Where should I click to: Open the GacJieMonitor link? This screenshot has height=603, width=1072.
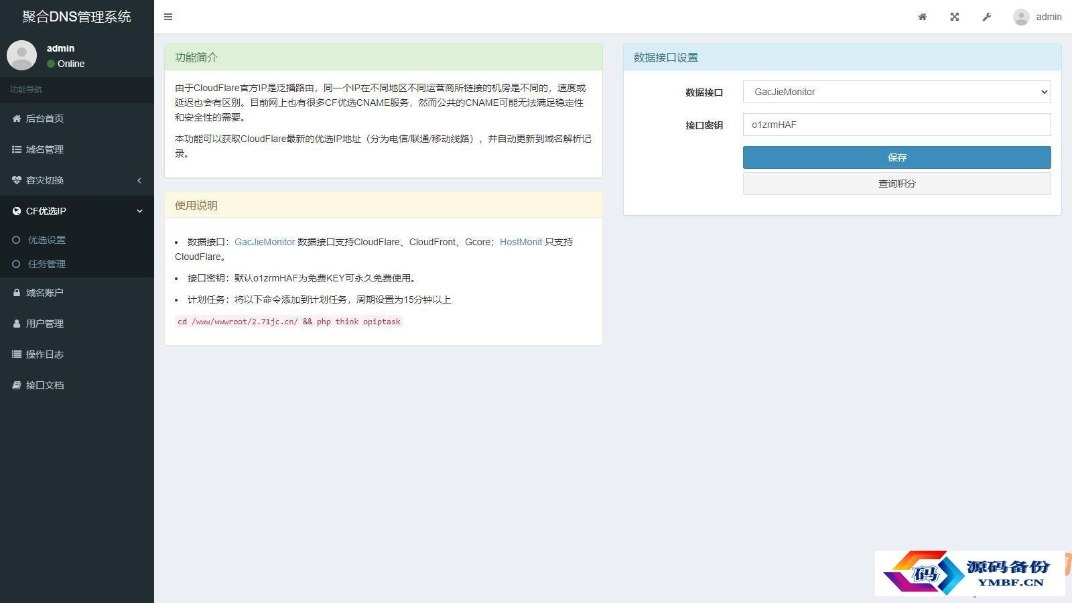[x=265, y=242]
